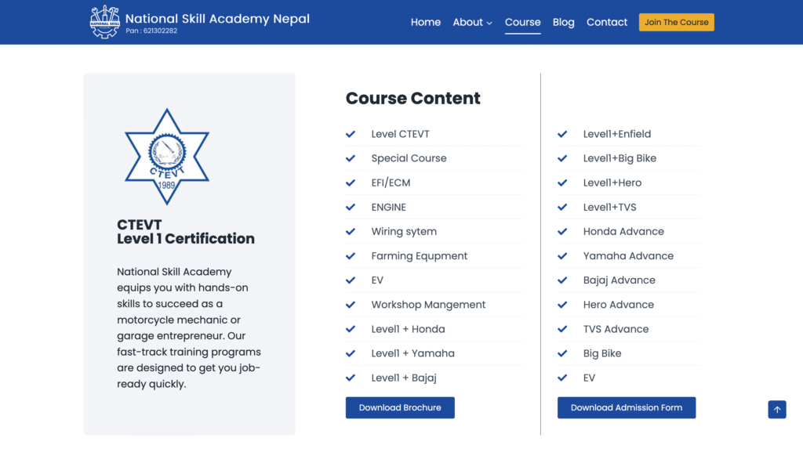Click the checkmark beside Bajaj Advance

[562, 280]
